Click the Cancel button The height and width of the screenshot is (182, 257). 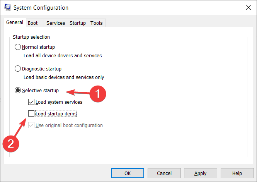click(164, 173)
